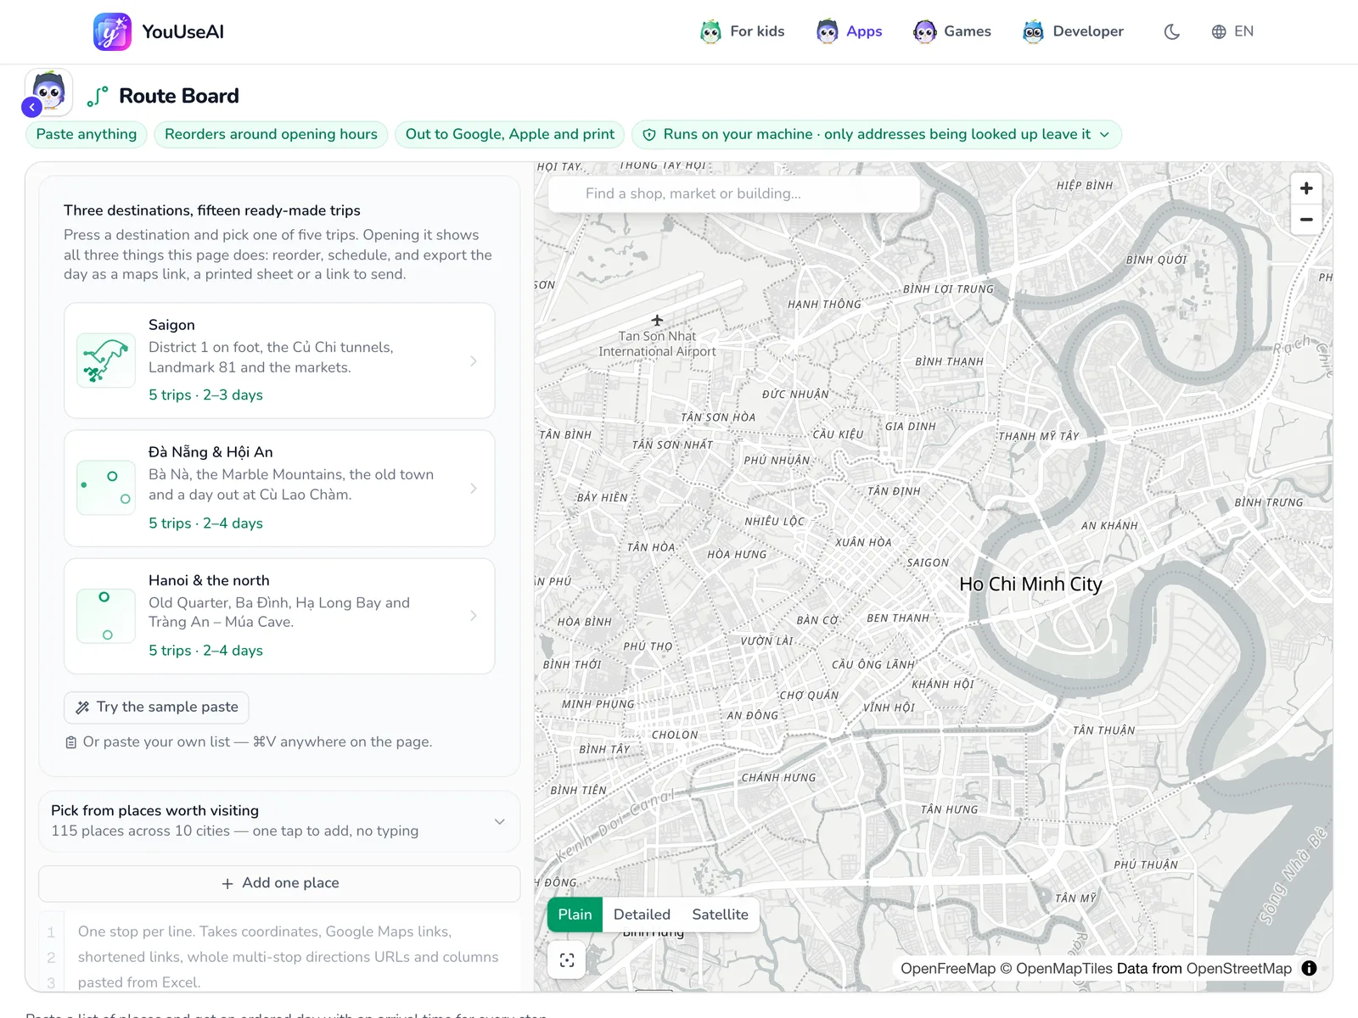This screenshot has width=1358, height=1018.
Task: Select the Paste anything chip
Action: 87,134
